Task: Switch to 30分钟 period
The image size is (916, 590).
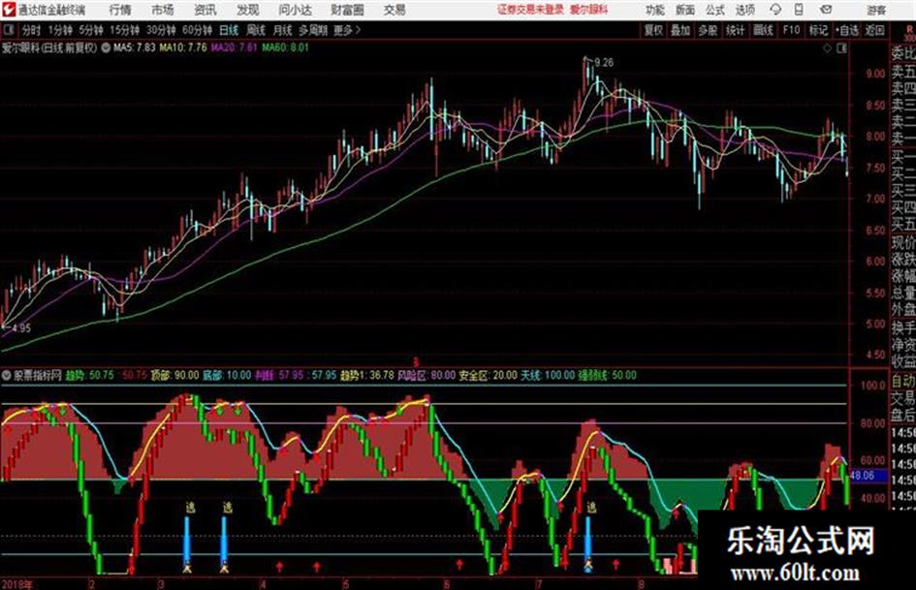Action: 161,30
